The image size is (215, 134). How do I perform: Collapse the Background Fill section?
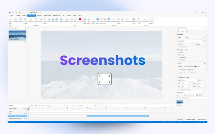coord(177,50)
